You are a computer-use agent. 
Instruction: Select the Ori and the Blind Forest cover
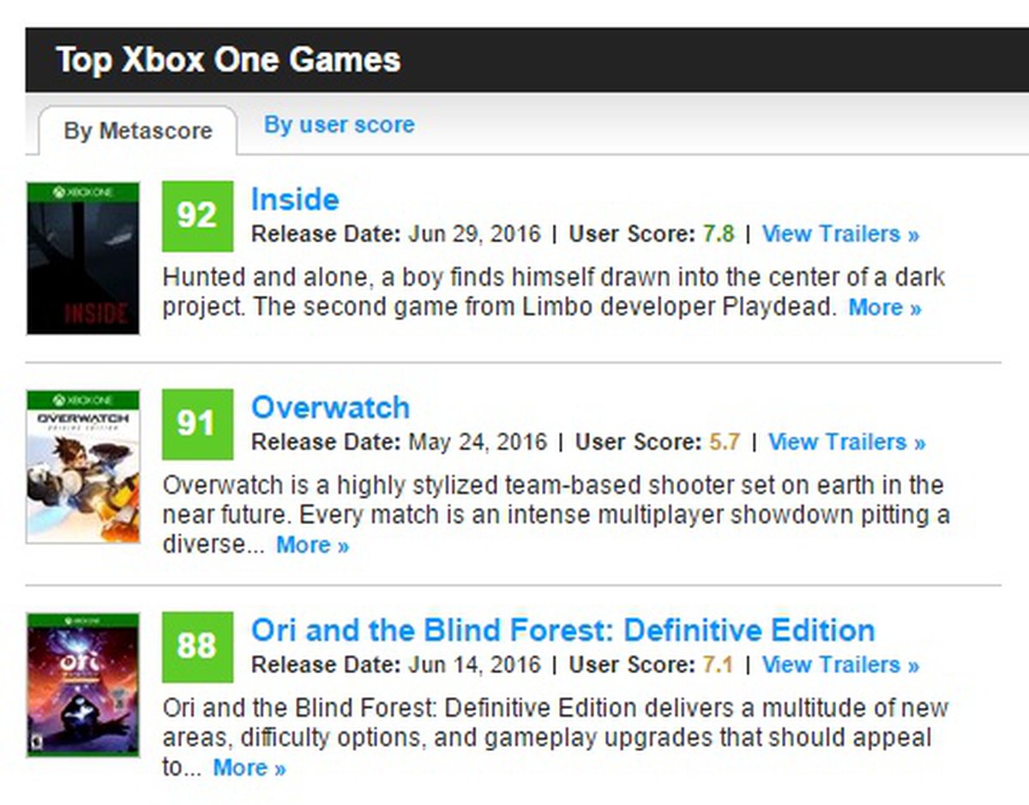[x=82, y=684]
